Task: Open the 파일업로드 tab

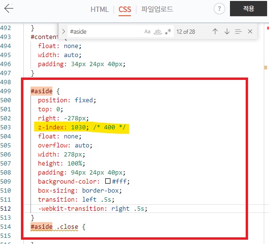Action: tap(157, 10)
